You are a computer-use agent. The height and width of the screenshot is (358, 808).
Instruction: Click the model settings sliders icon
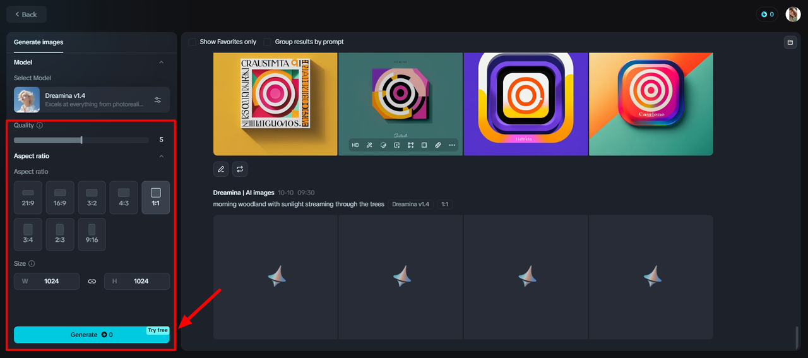[x=158, y=100]
